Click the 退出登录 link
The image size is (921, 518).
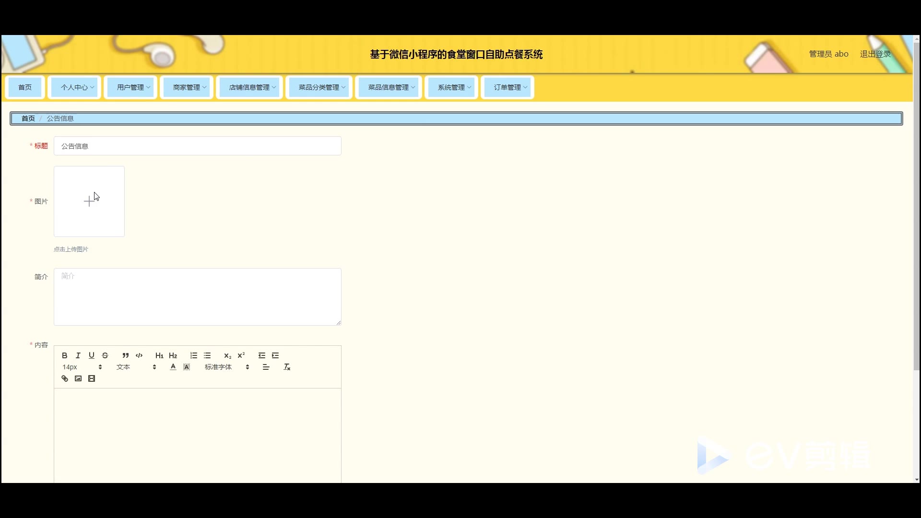tap(875, 54)
